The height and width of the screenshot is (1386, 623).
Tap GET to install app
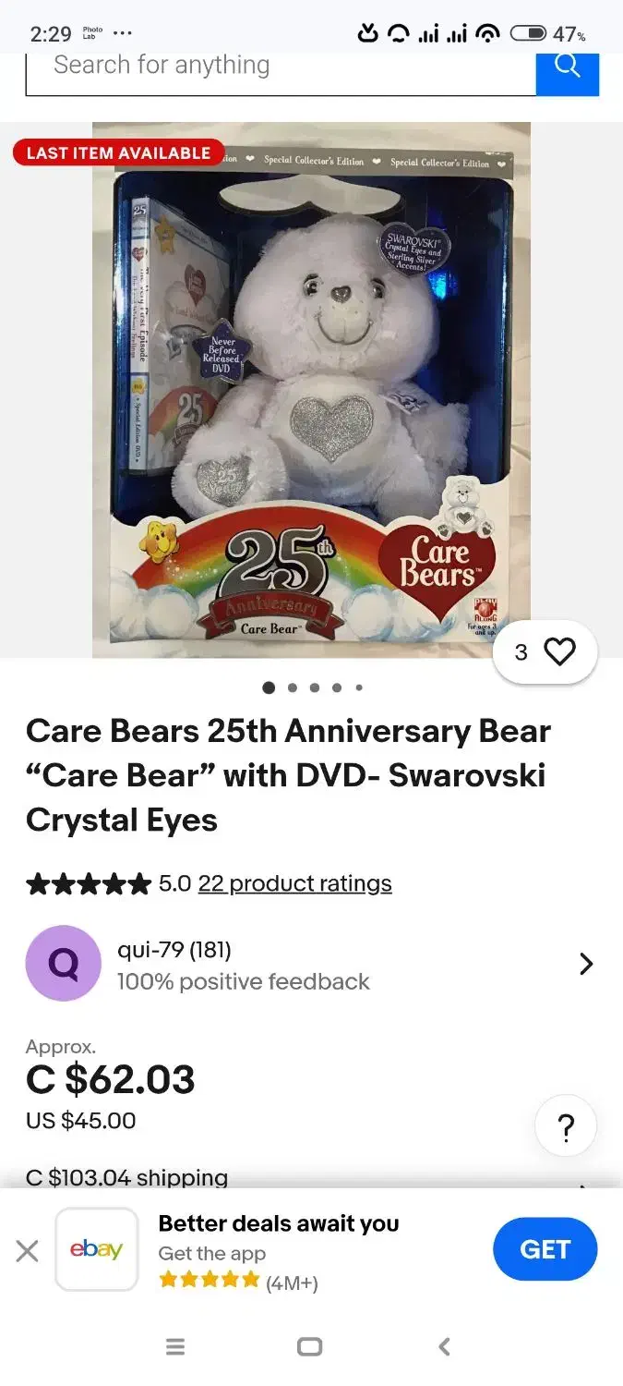545,1249
